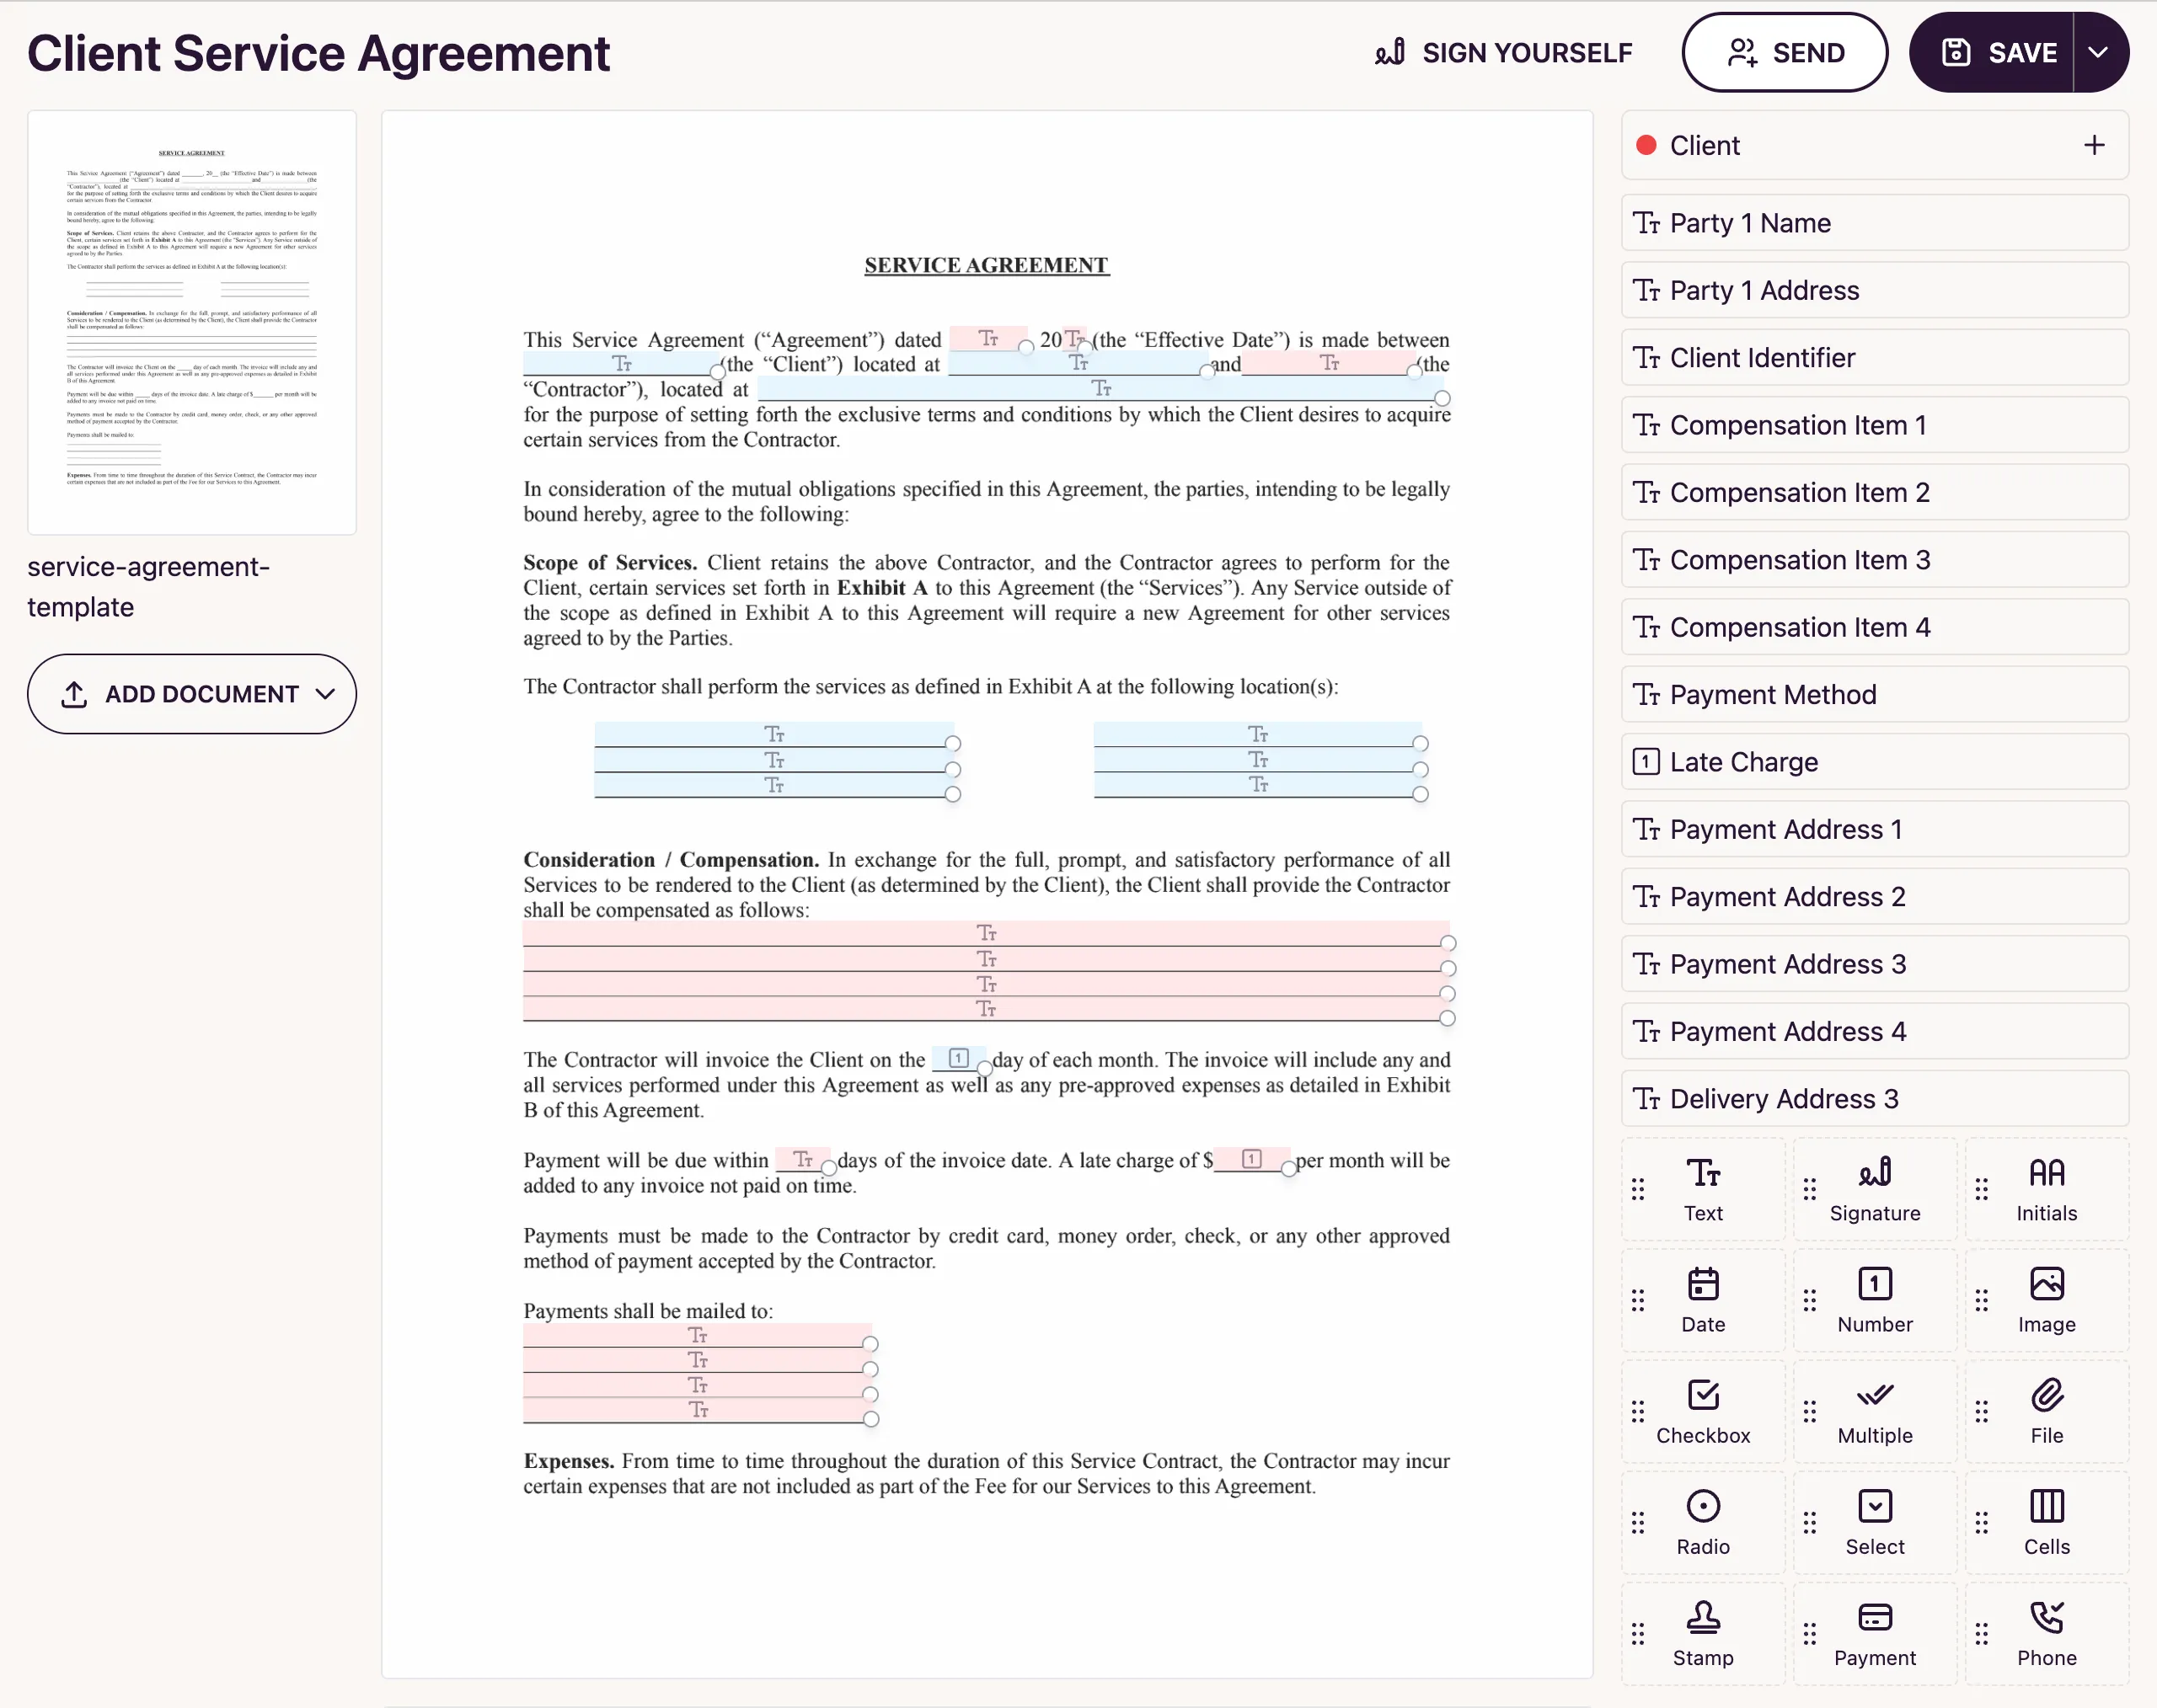Add an Image field
The width and height of the screenshot is (2157, 1708).
[2046, 1300]
